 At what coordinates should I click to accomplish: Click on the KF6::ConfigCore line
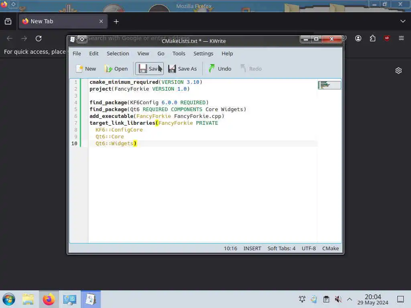tap(119, 130)
